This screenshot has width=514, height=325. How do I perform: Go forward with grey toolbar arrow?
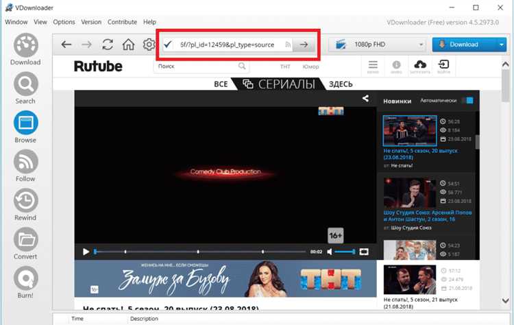pos(86,45)
